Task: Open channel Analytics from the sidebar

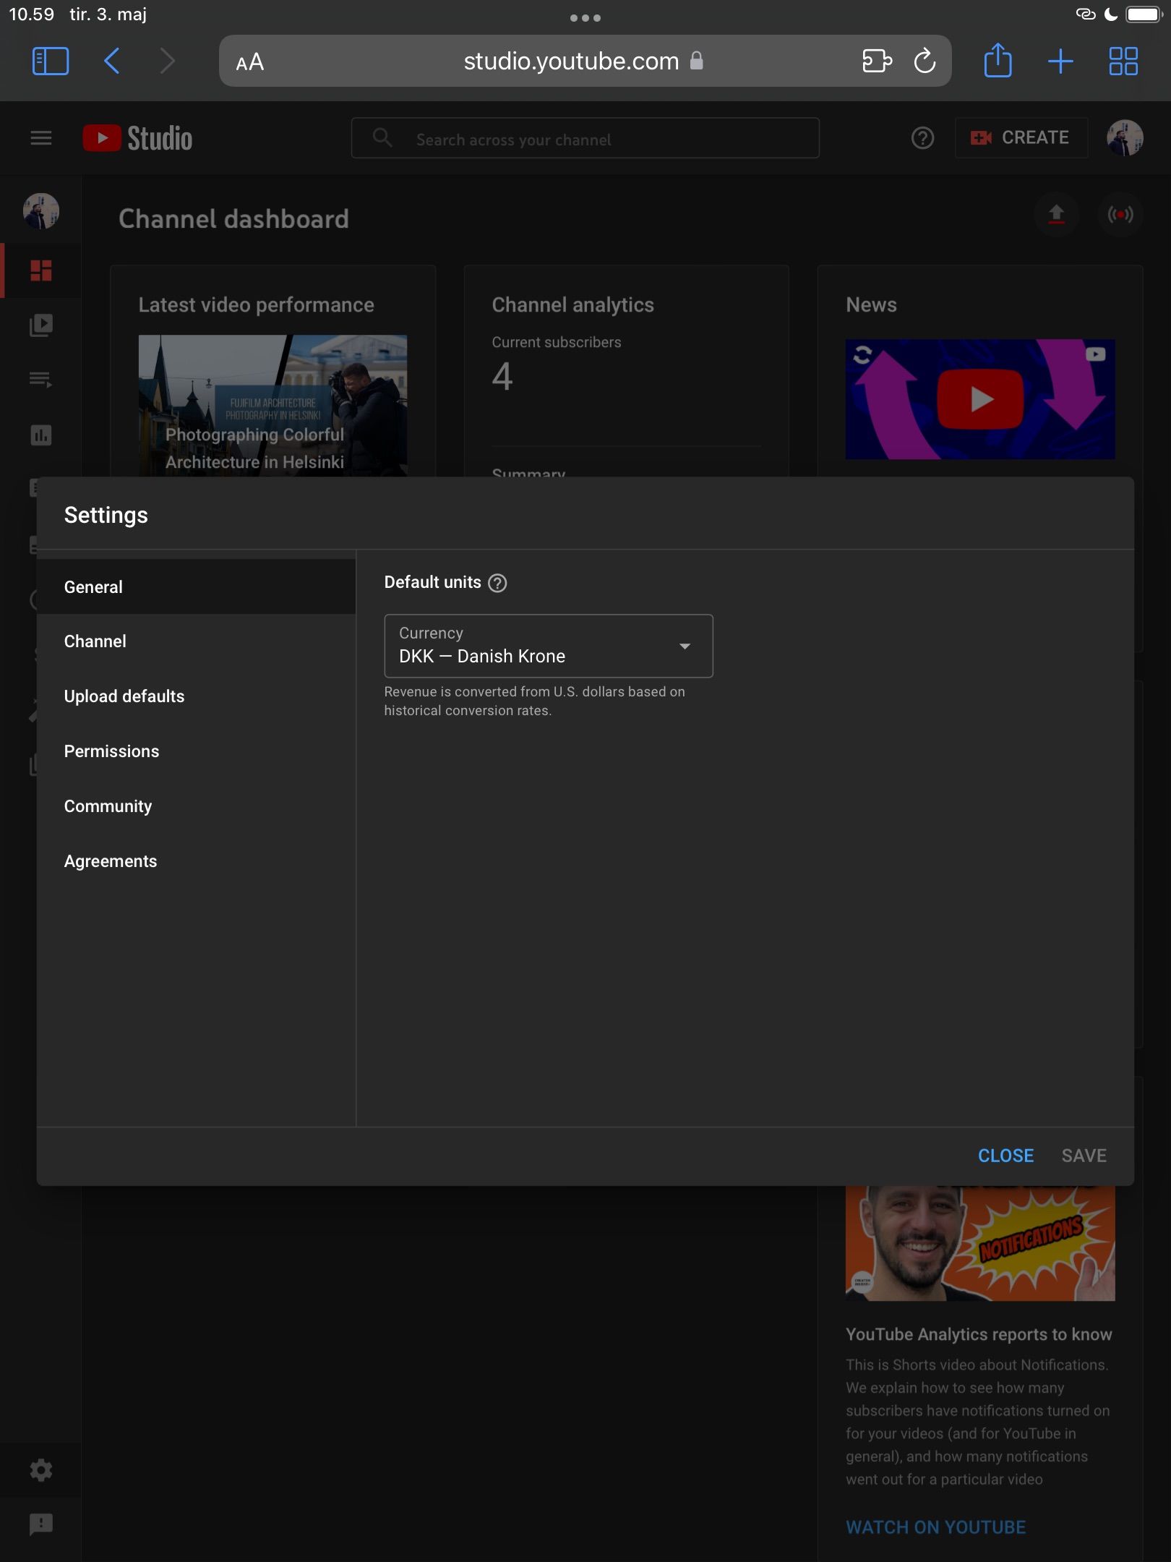Action: tap(41, 435)
